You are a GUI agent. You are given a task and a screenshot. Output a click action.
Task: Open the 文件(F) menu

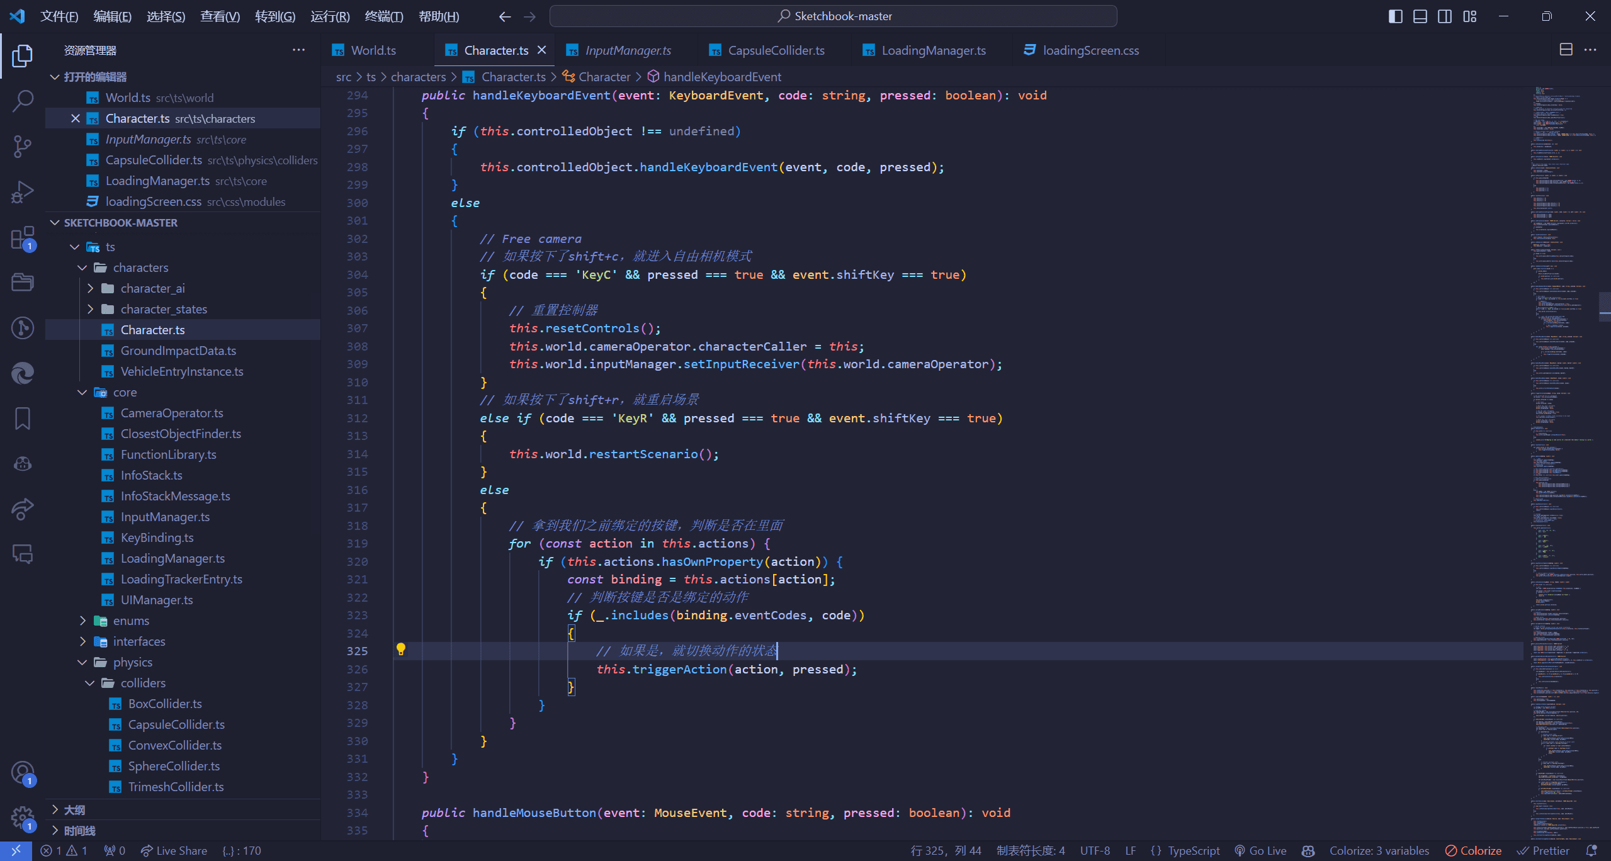pyautogui.click(x=59, y=16)
